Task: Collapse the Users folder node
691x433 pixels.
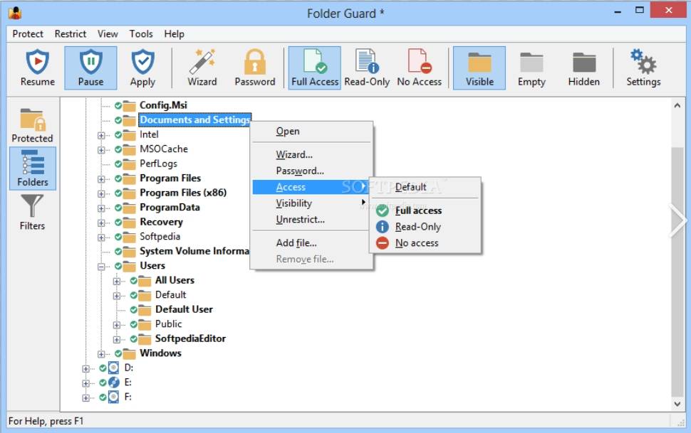Action: click(x=101, y=267)
